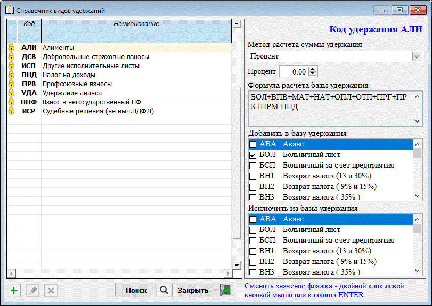Select the Профсоюзные взносы row

(119, 84)
